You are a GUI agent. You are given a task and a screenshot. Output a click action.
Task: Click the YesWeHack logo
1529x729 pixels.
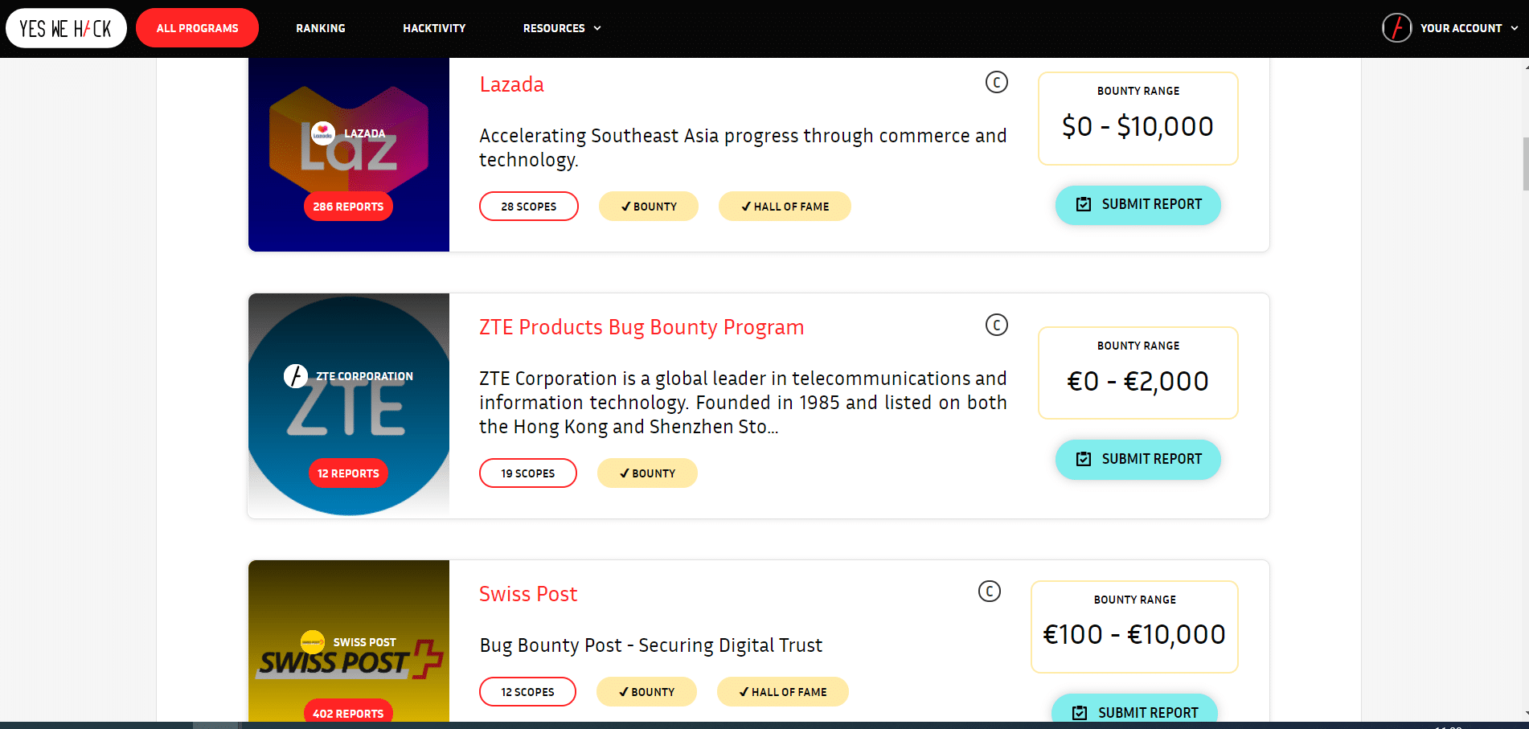tap(66, 27)
